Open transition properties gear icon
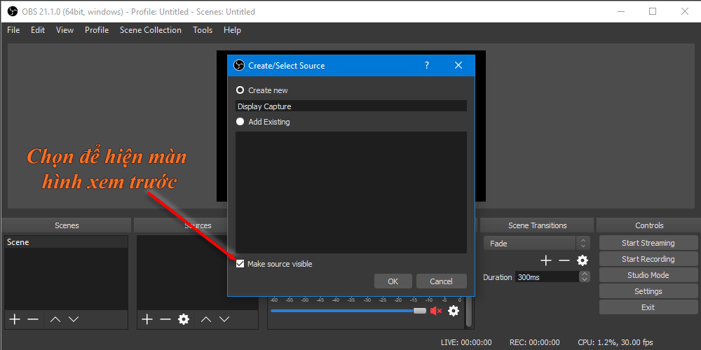The width and height of the screenshot is (701, 350). tap(583, 260)
